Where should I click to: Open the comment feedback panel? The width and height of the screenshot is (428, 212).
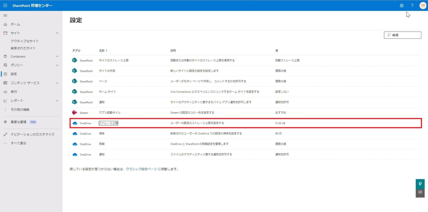(420, 192)
